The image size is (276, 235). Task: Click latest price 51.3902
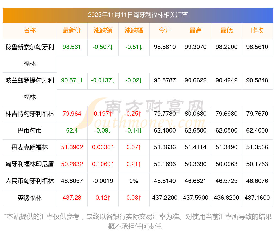[x=72, y=147]
